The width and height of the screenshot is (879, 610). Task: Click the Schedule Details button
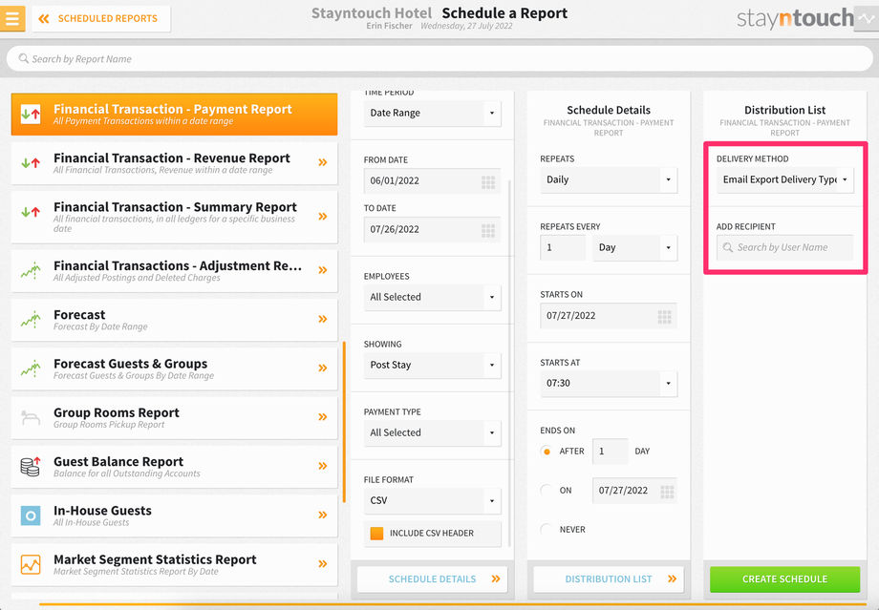coord(432,579)
